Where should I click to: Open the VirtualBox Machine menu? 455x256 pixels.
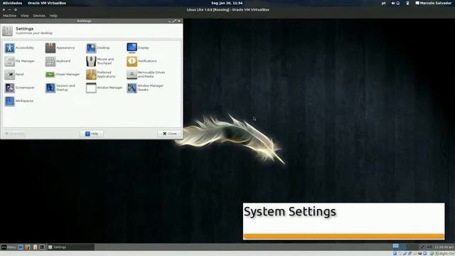coord(9,16)
